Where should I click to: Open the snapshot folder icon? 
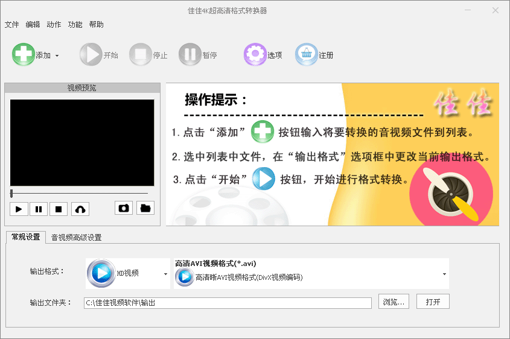145,208
